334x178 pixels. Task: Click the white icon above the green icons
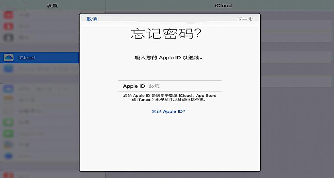click(x=9, y=111)
